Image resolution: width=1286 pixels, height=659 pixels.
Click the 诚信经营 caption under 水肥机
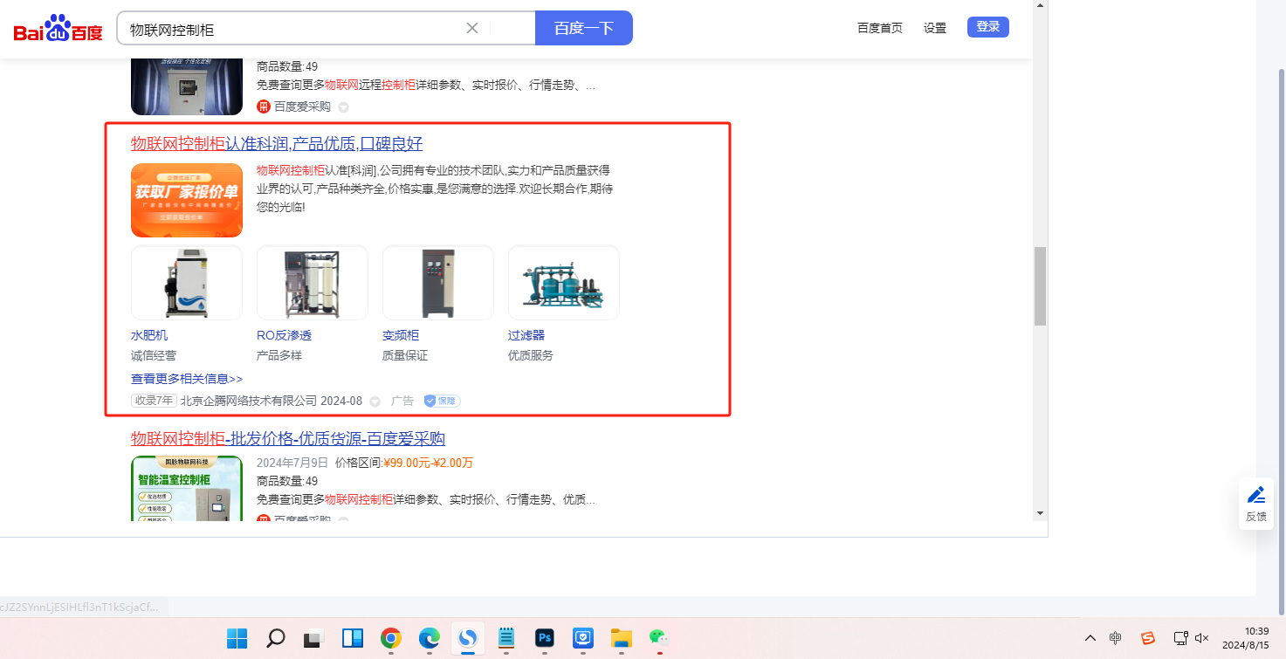coord(154,355)
